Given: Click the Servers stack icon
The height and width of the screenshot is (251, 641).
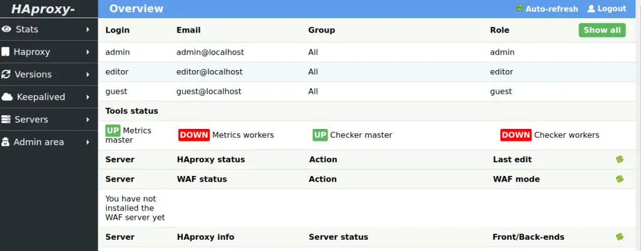Looking at the screenshot, I should (6, 120).
